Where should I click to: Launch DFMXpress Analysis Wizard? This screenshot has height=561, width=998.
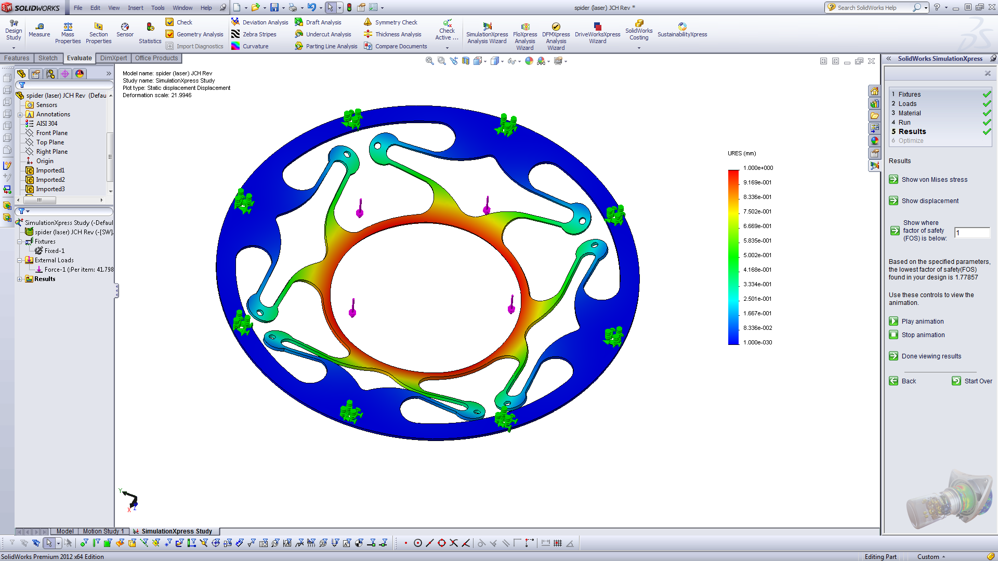pos(556,36)
